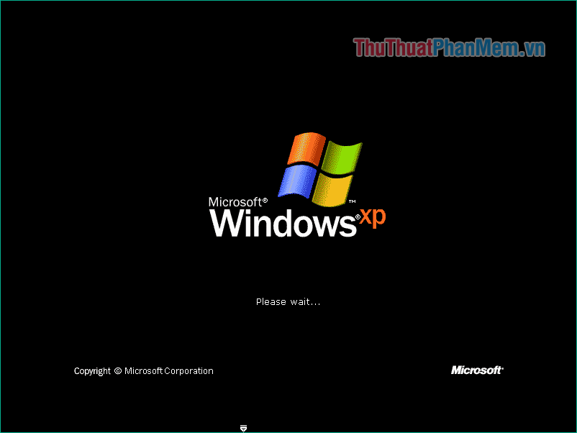Click the 'Please wait...' message
577x433 pixels.
[x=288, y=301]
